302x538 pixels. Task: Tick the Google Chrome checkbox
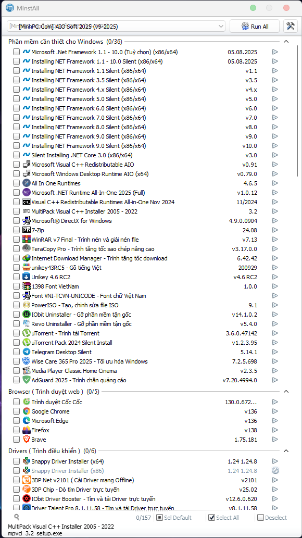[x=17, y=411]
